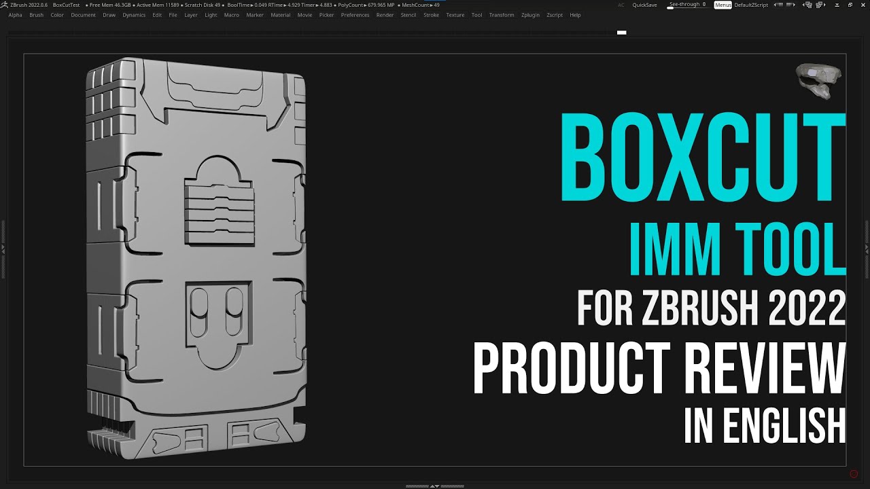Expand the right tray divider handle

(x=867, y=249)
